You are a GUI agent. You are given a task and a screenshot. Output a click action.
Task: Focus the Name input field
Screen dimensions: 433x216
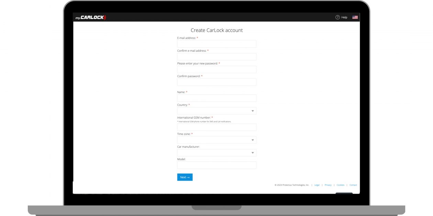[216, 98]
